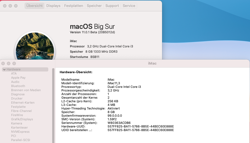
Task: Select Ethernet-Karten in the sidebar
Action: (23, 103)
